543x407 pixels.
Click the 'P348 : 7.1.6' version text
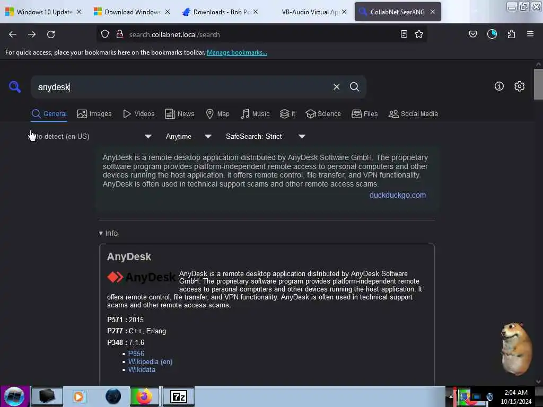(x=126, y=342)
